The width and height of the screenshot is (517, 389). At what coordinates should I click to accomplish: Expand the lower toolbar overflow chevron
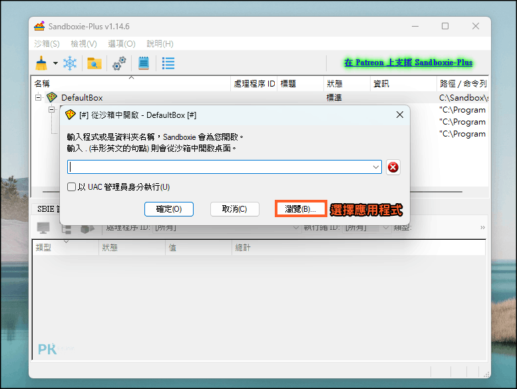point(482,227)
